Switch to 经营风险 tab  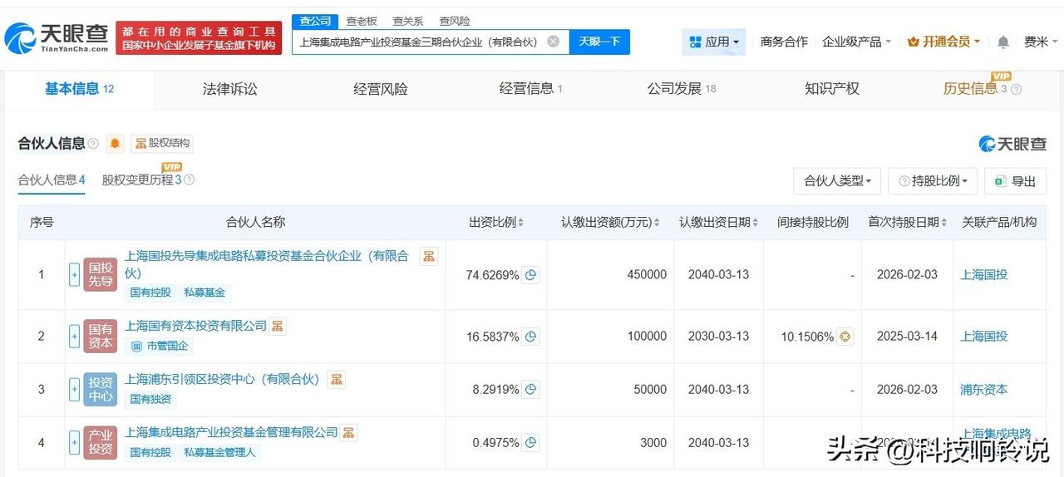[x=381, y=89]
